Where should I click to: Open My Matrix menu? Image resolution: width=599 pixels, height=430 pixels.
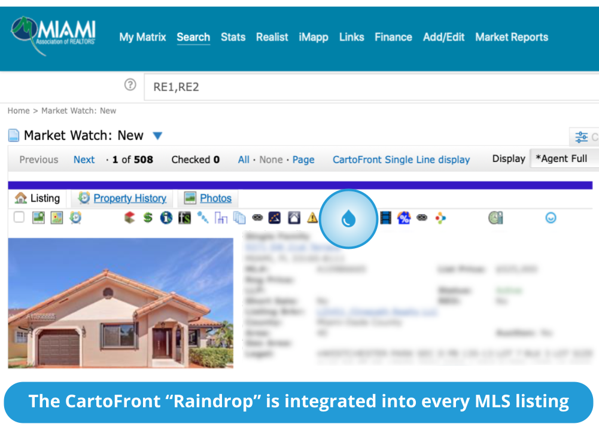click(142, 37)
